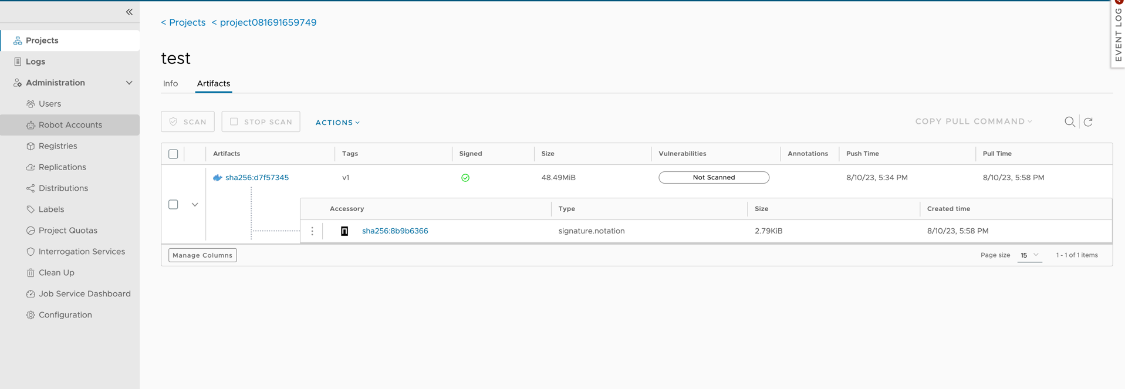Open accessory link sha256:8b9b6366
Image resolution: width=1125 pixels, height=389 pixels.
tap(394, 231)
